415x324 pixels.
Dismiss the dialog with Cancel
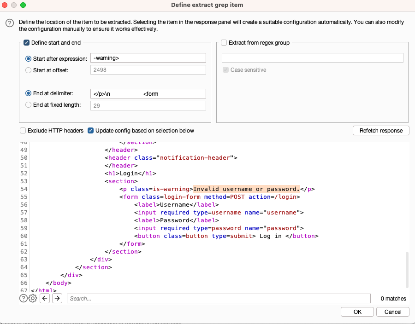click(x=392, y=312)
